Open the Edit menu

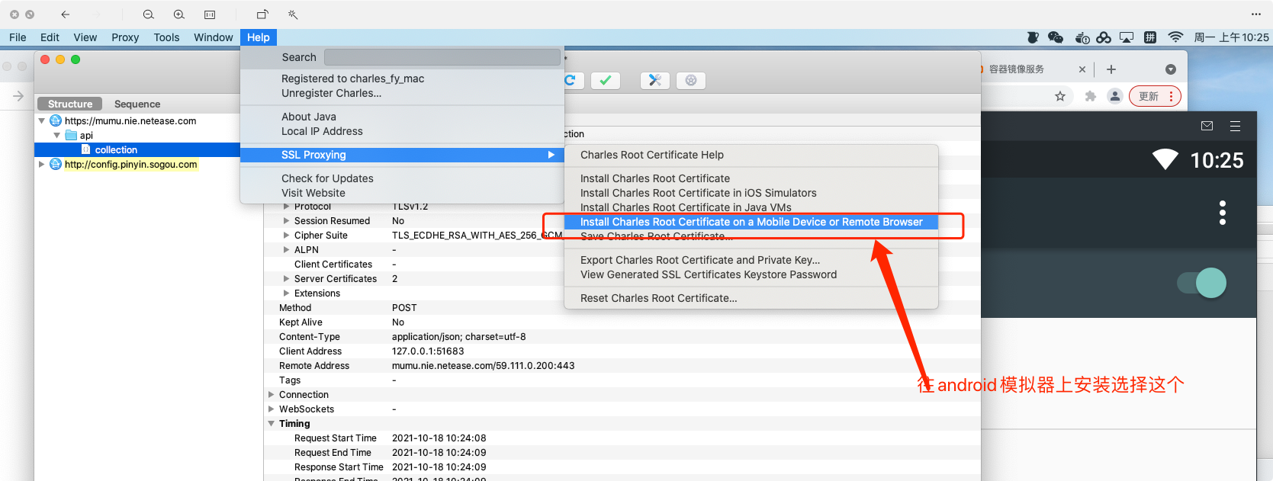click(50, 37)
